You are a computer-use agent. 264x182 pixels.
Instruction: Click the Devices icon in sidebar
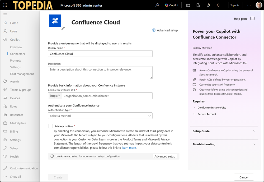tap(5, 98)
